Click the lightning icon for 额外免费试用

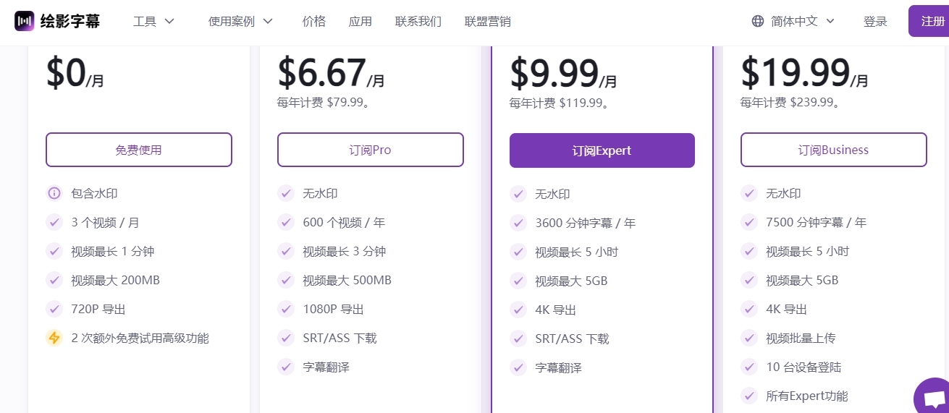click(54, 338)
